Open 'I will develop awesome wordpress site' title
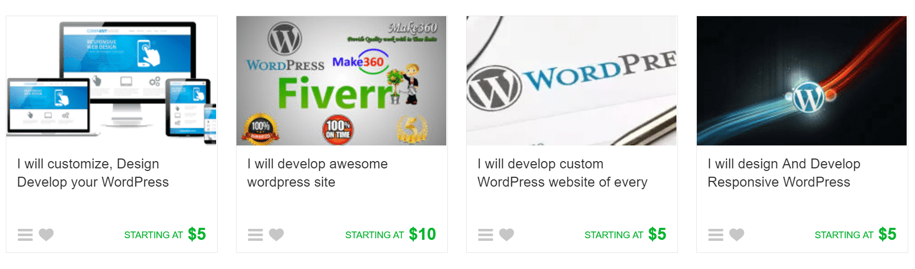Screen dimensions: 915x269 coord(317,173)
